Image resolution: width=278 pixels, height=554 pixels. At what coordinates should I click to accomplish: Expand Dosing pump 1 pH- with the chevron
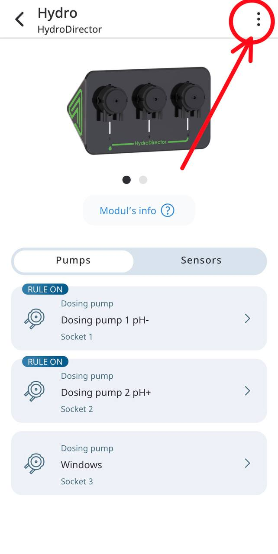[248, 319]
